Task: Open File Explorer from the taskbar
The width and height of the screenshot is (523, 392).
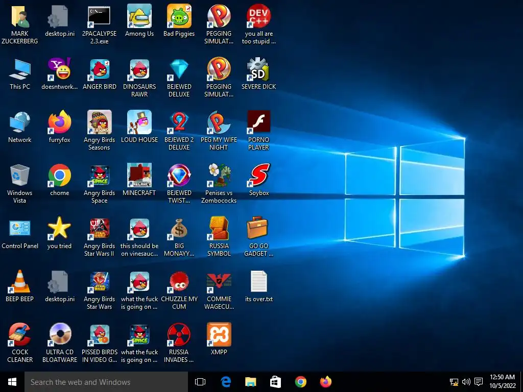Action: 250,382
